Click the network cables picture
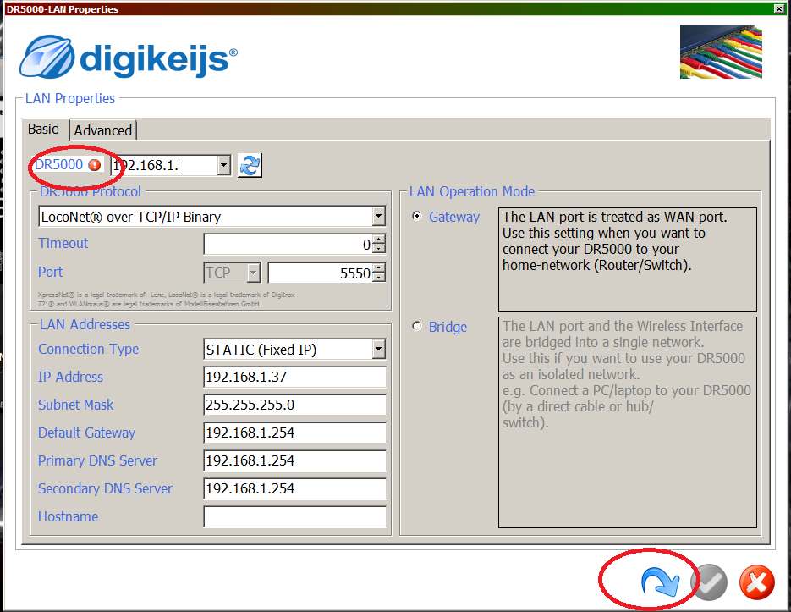 [721, 52]
